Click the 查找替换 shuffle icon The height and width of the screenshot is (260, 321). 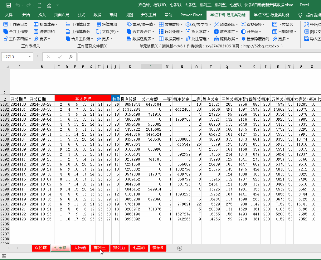point(243,25)
